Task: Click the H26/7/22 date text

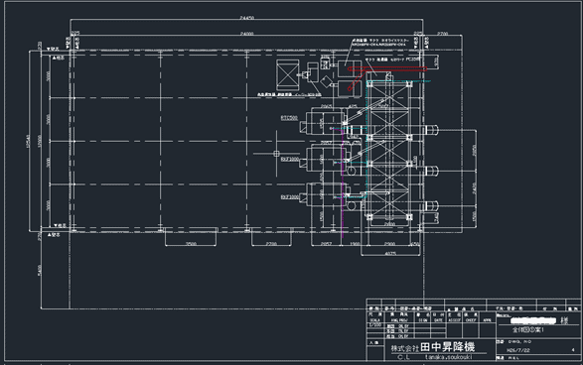Action: pos(517,350)
